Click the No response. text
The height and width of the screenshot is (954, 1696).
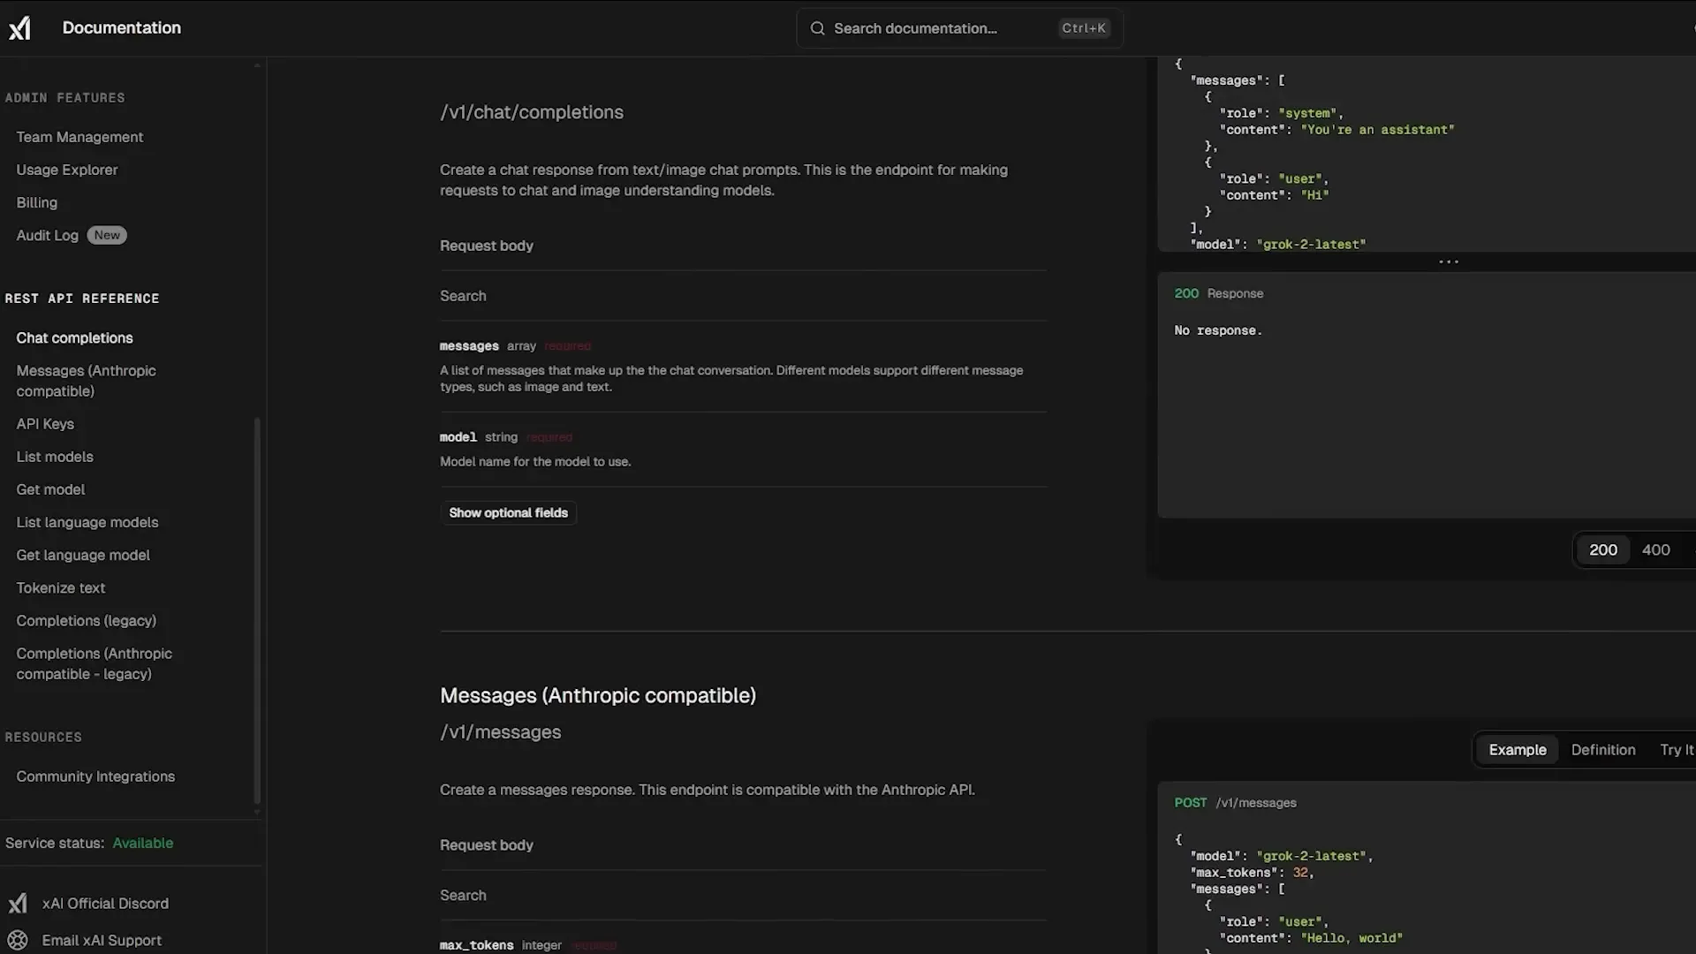1218,330
